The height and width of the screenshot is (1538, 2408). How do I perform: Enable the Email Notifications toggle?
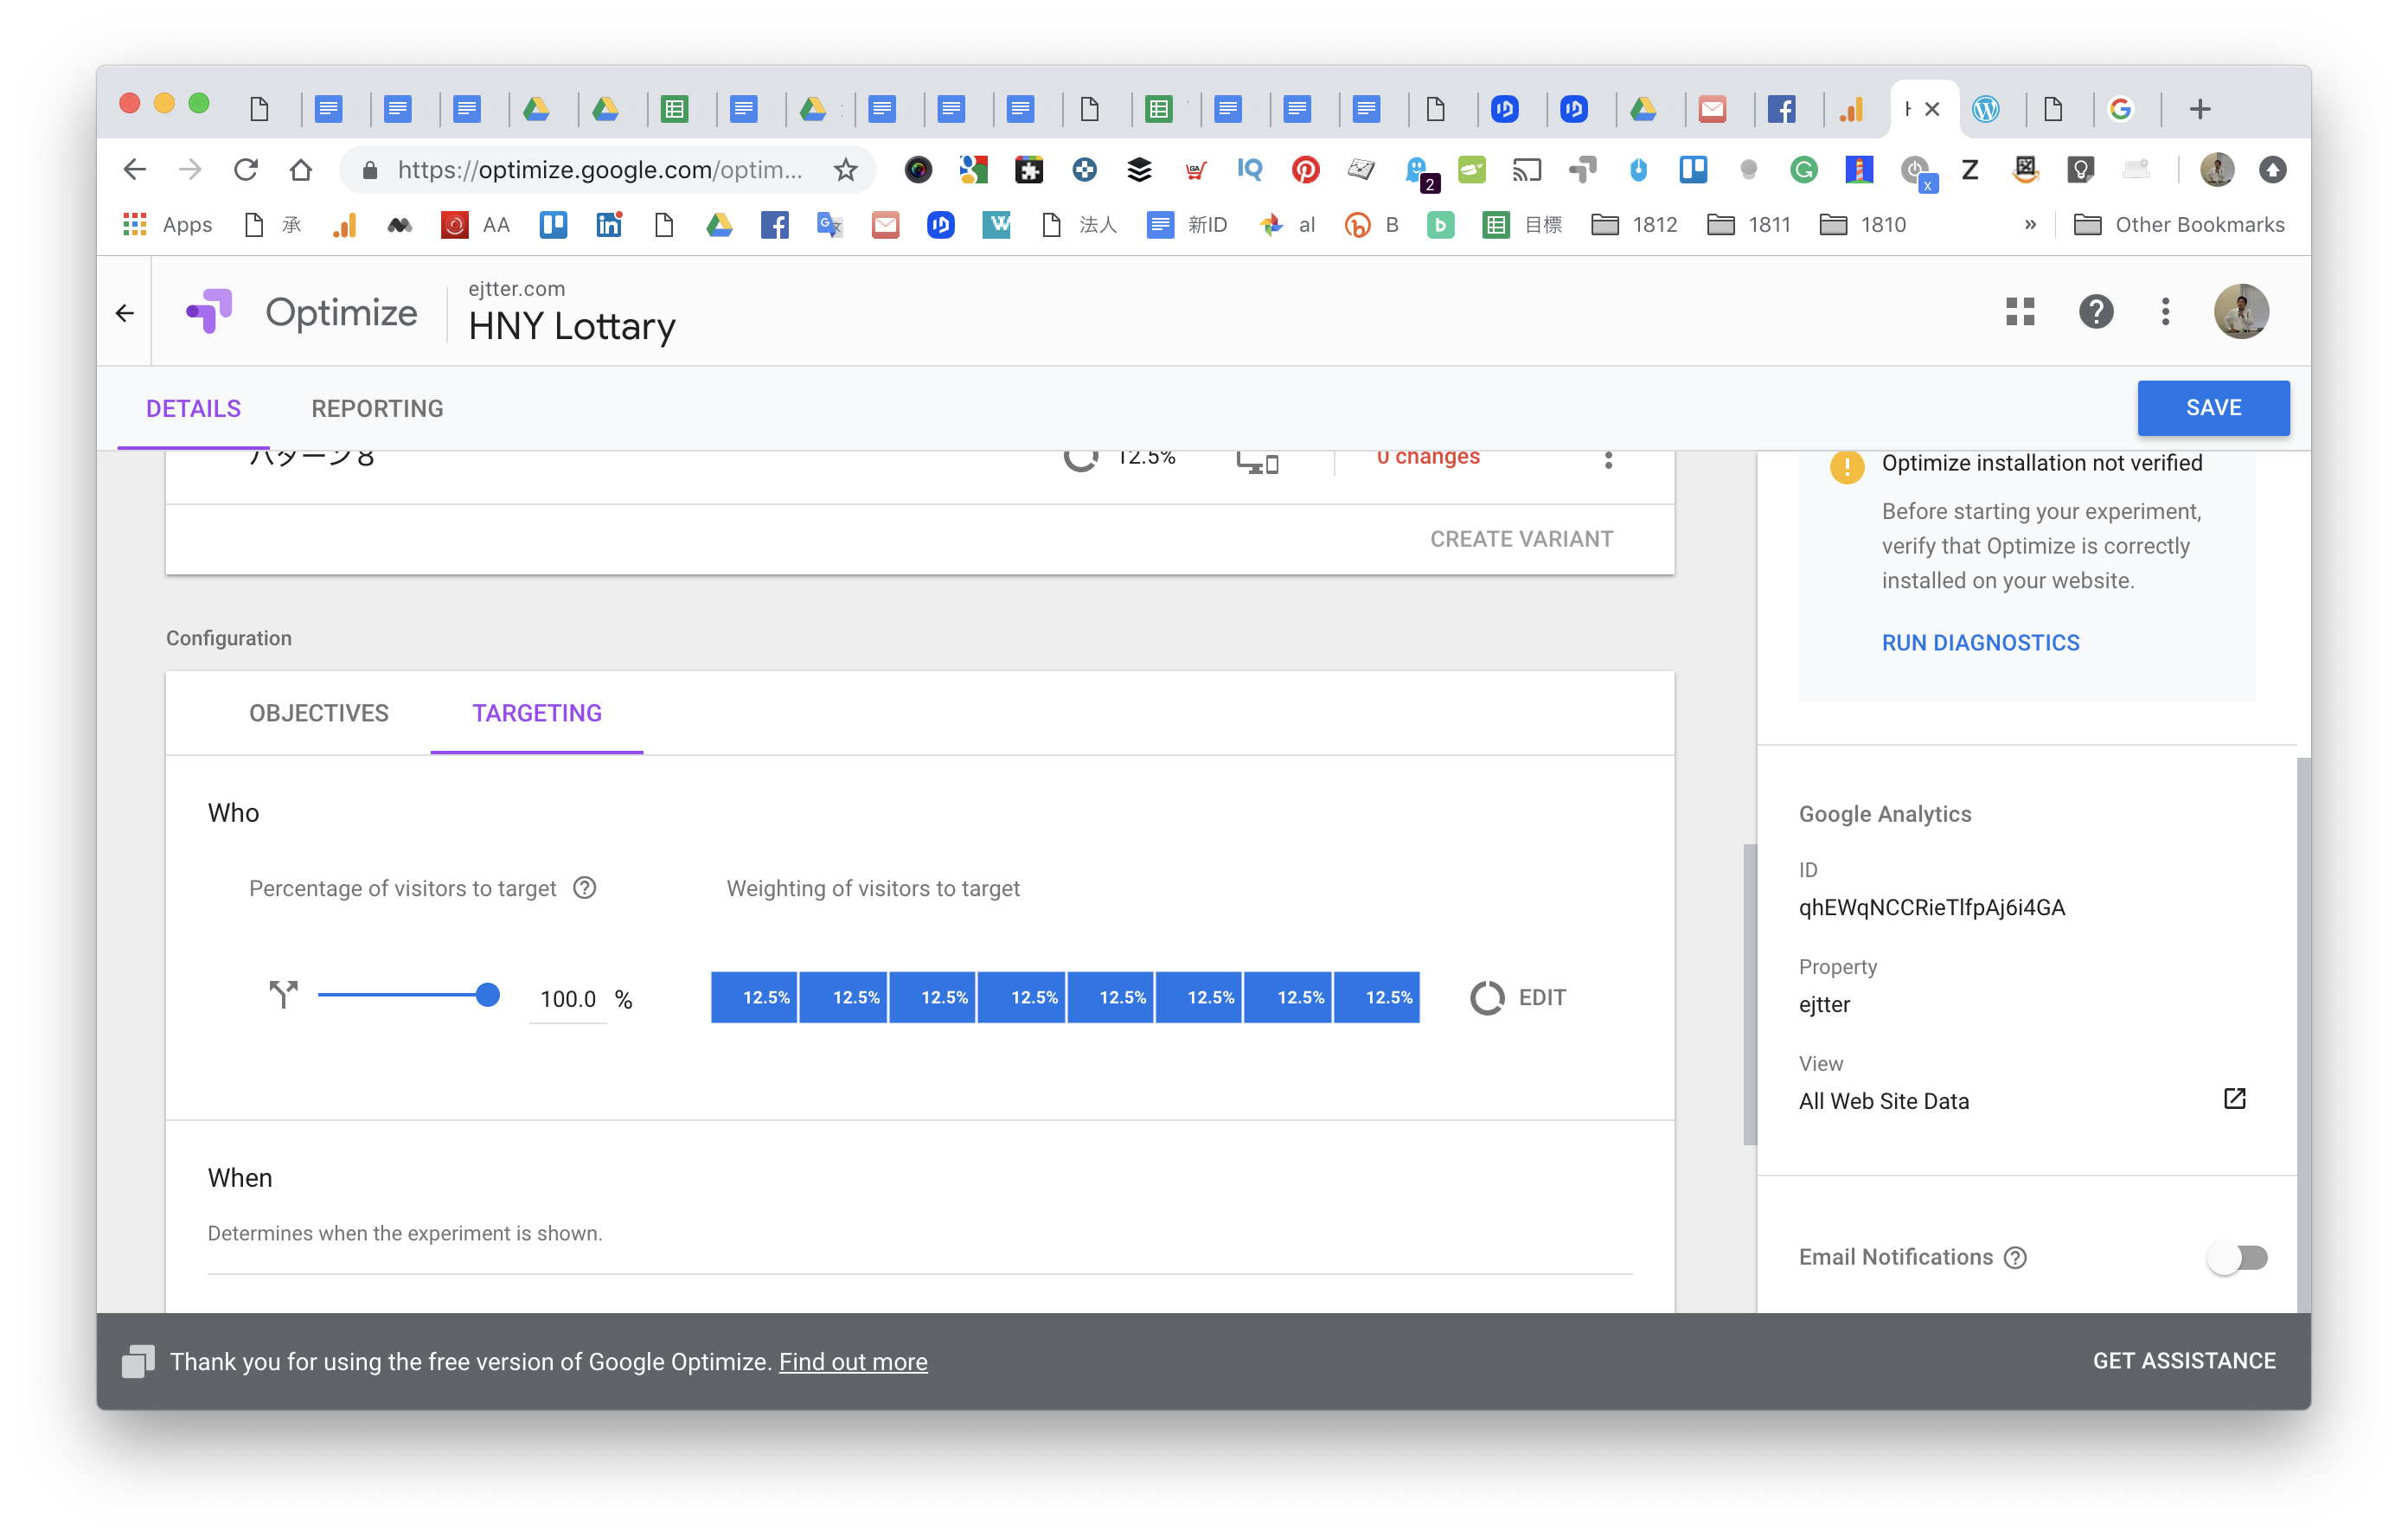point(2237,1258)
